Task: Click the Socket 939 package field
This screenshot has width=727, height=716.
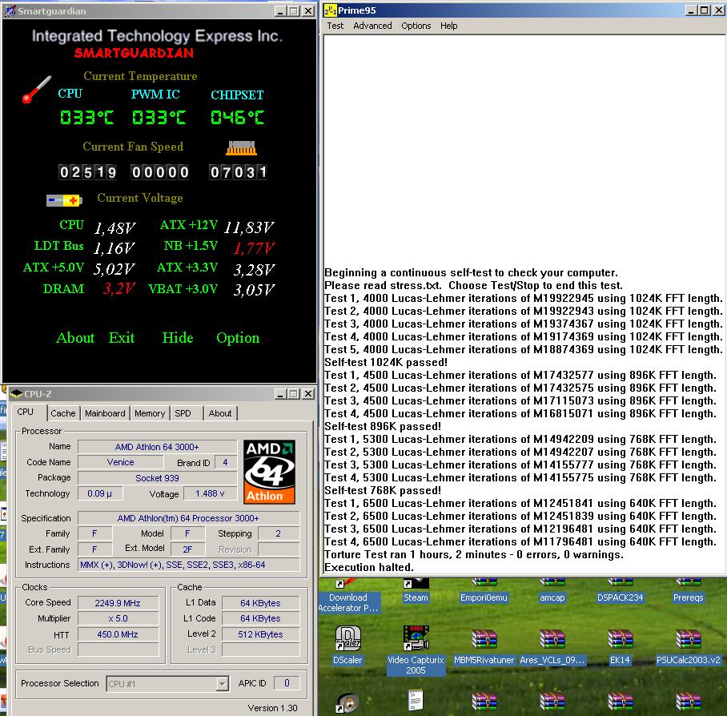Action: point(157,478)
